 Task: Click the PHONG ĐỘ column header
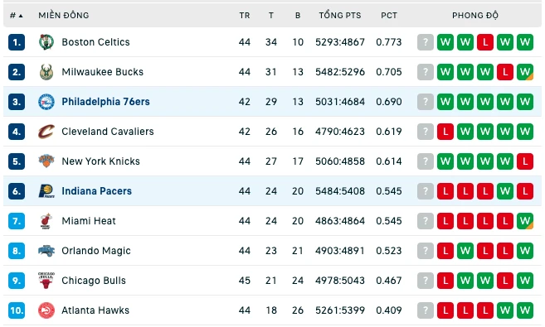(x=475, y=15)
